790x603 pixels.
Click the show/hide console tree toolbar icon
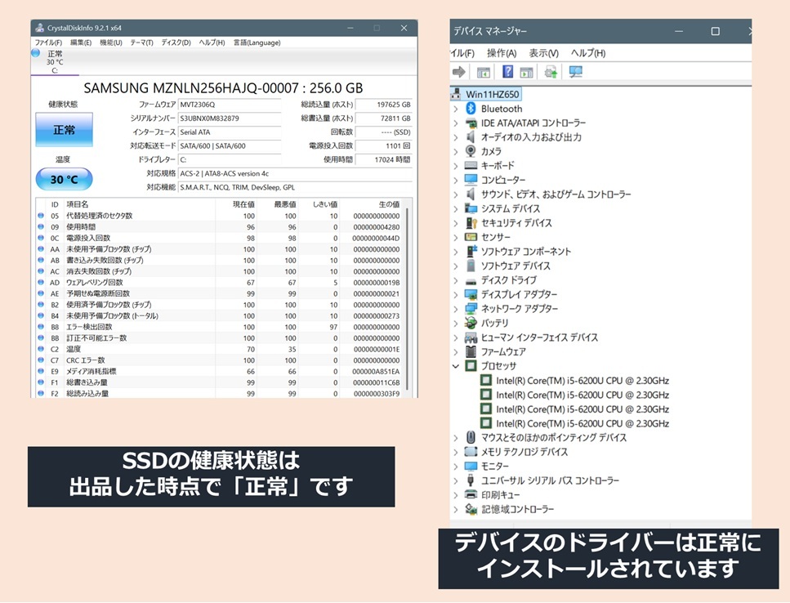coord(483,72)
